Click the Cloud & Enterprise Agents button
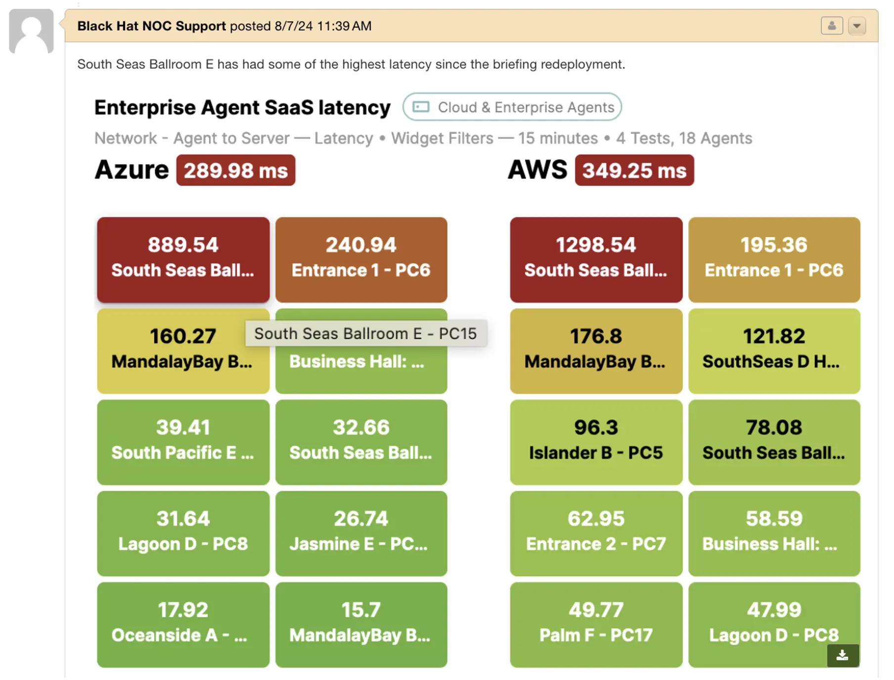This screenshot has width=894, height=680. [512, 107]
